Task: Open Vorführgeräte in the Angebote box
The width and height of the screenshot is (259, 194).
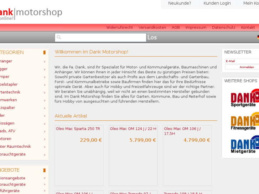Action: [x=10, y=191]
